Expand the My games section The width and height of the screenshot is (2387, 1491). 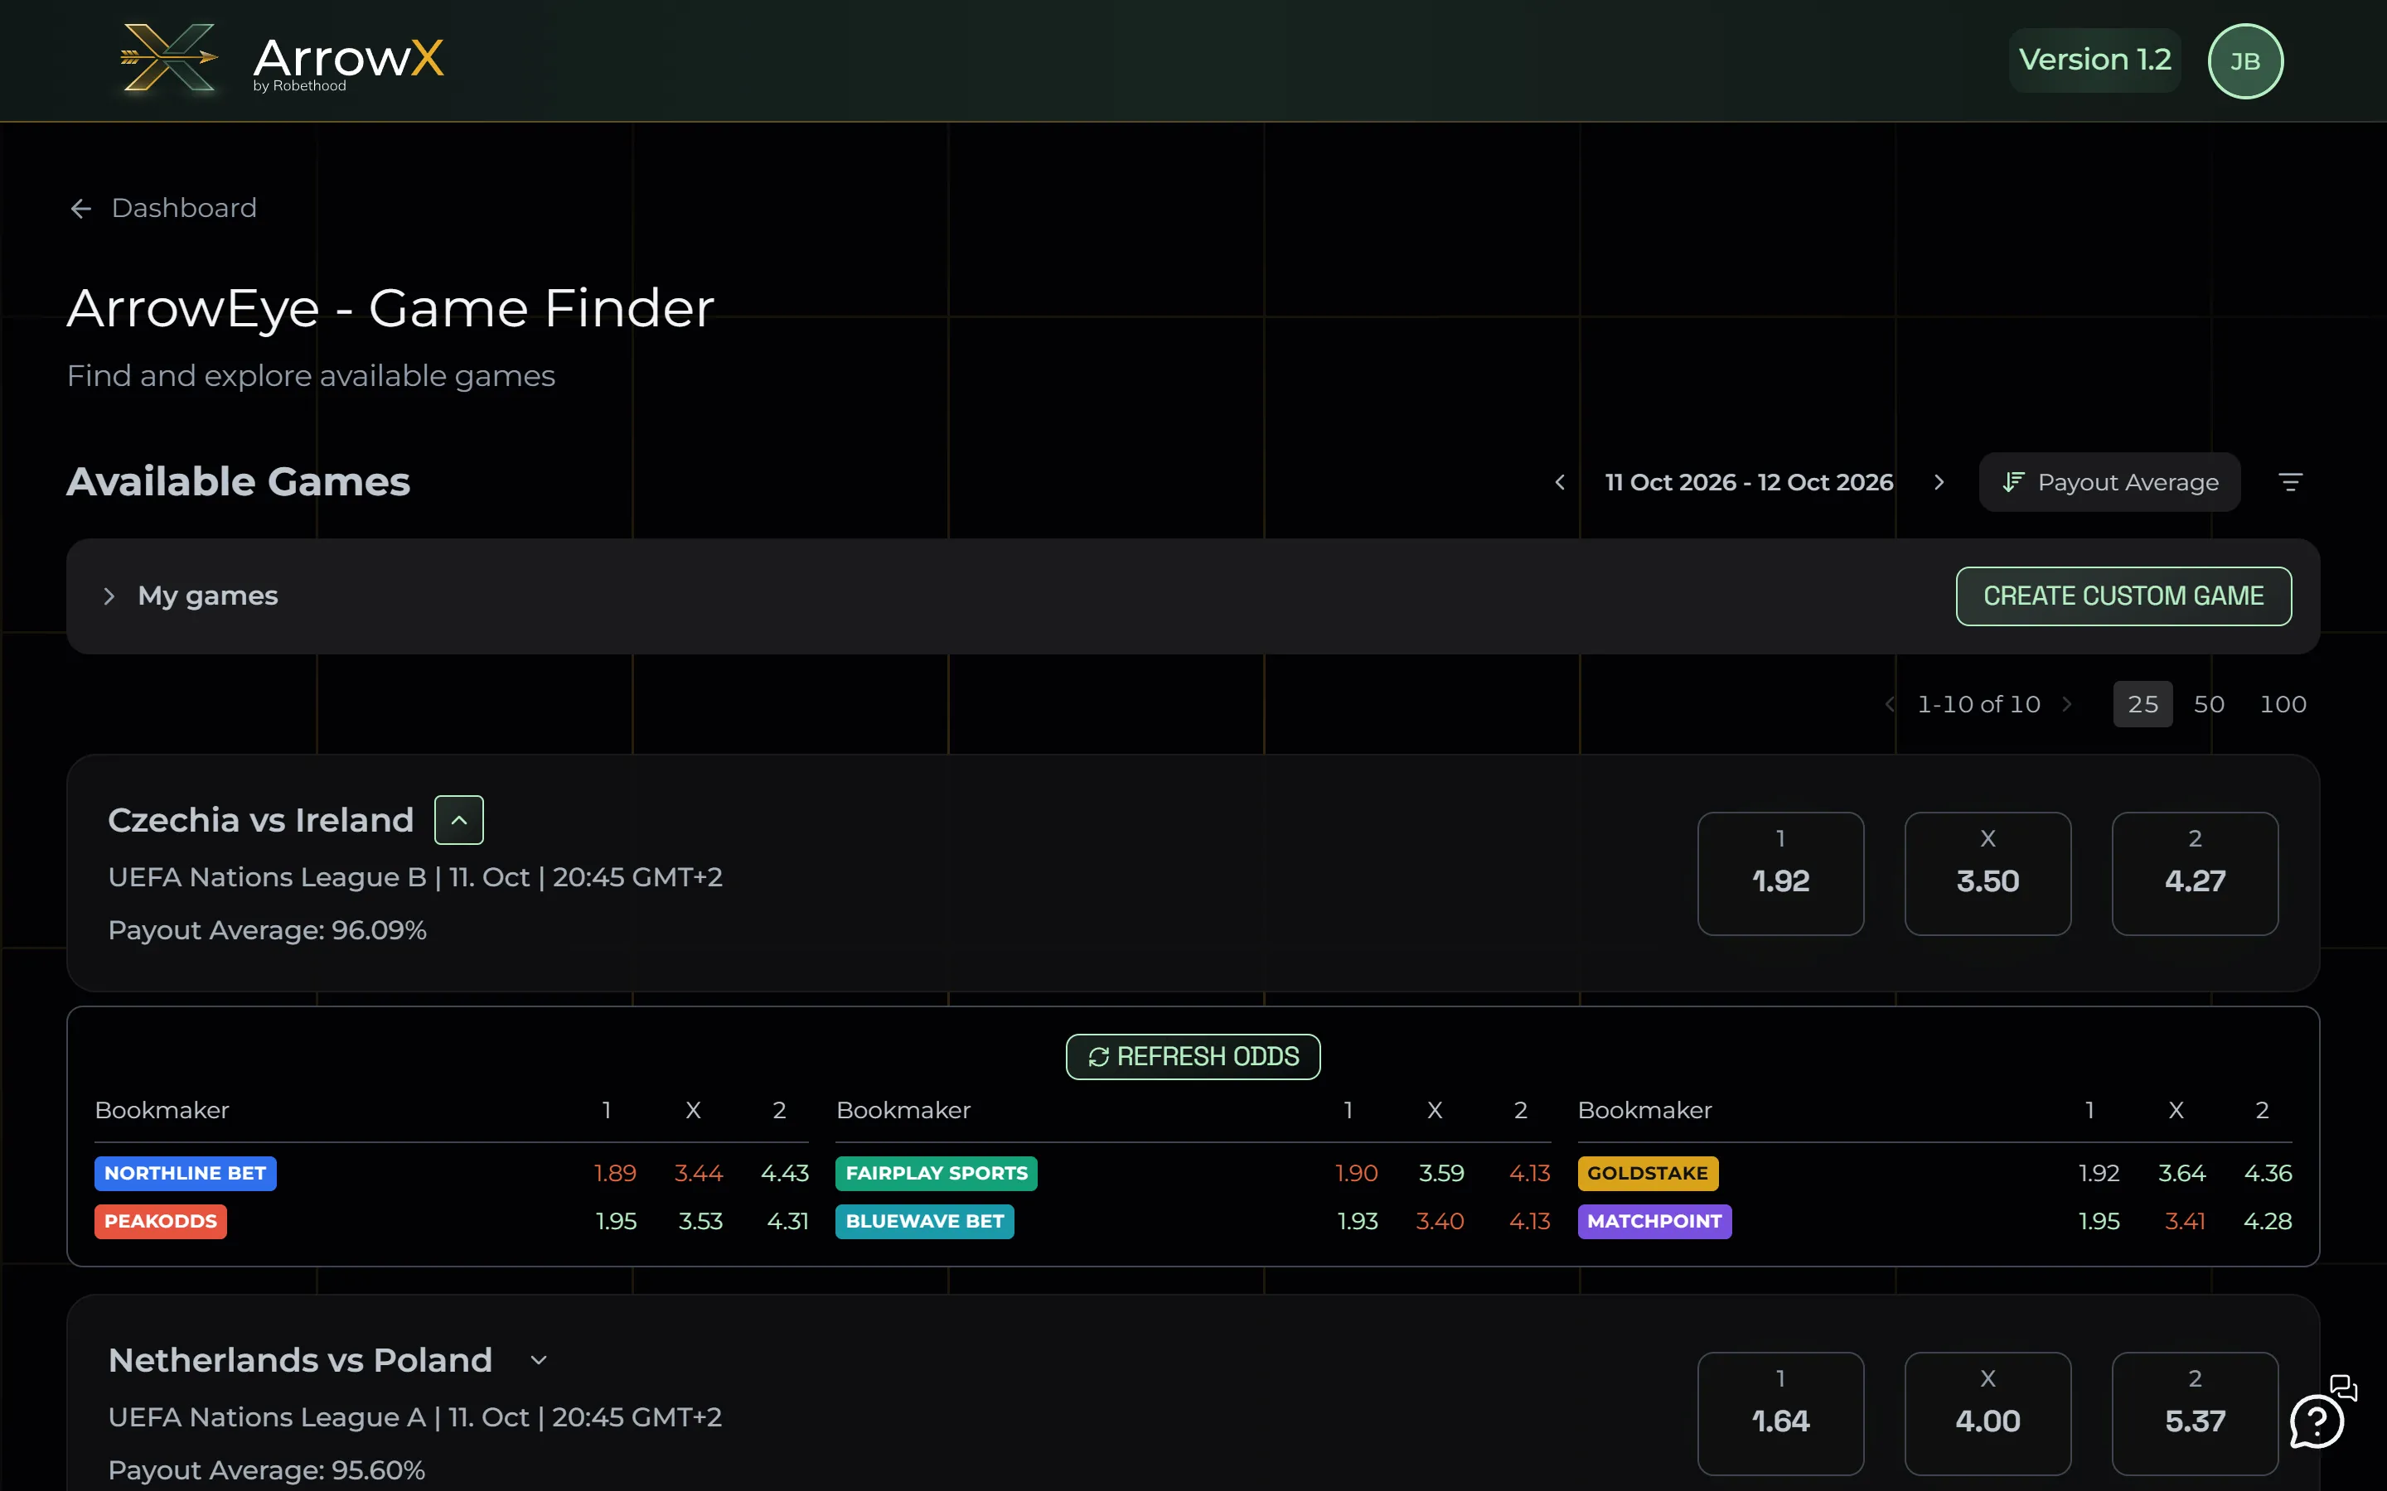click(x=109, y=596)
